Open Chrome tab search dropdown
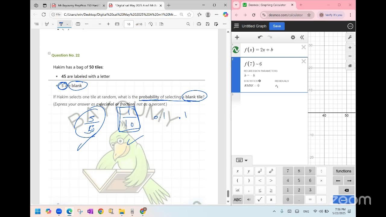386x217 pixels. point(236,5)
